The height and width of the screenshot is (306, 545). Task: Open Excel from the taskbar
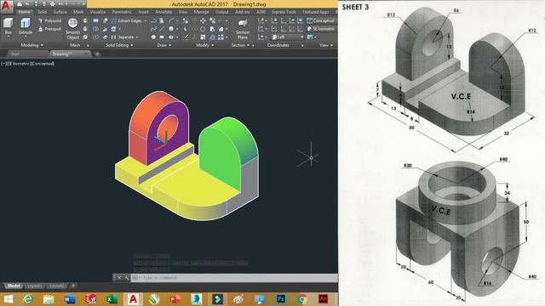click(x=112, y=298)
